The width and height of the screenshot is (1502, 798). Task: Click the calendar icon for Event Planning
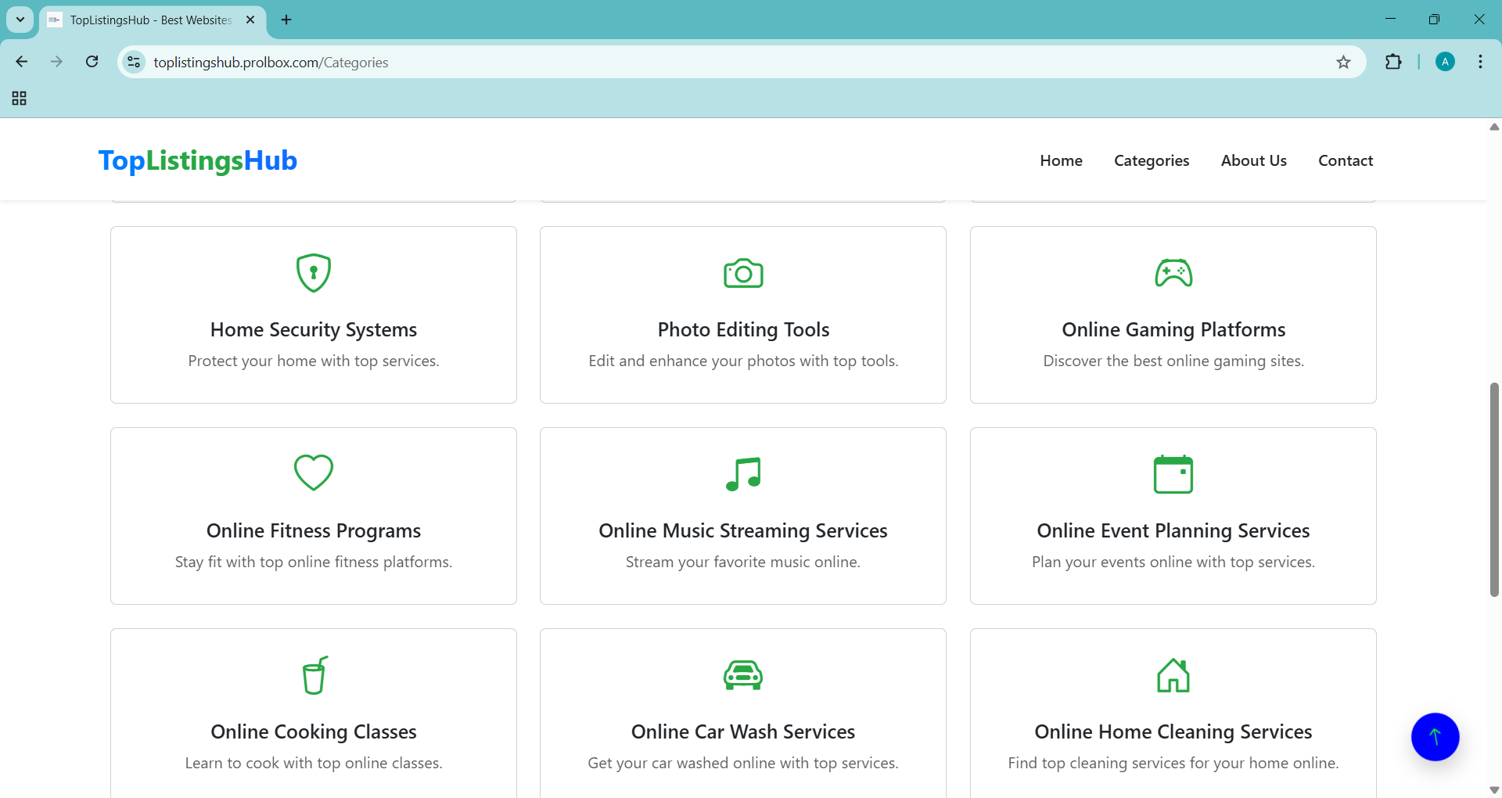click(x=1173, y=474)
